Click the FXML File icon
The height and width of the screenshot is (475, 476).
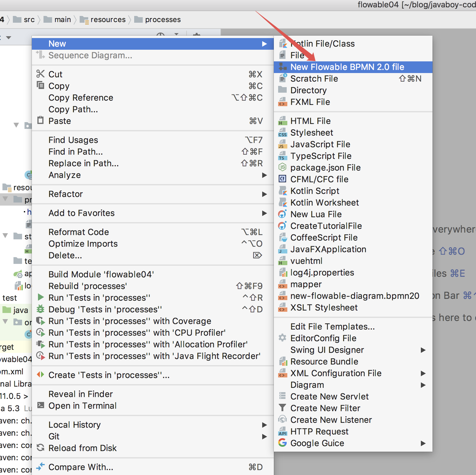(282, 102)
